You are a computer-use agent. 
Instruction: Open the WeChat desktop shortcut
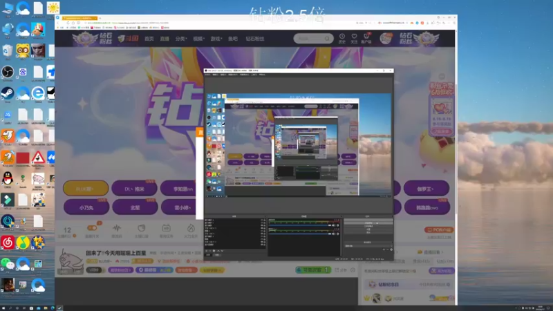pos(8,263)
